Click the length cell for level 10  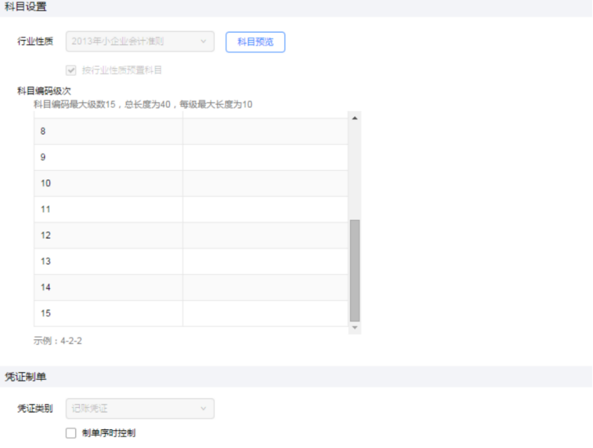pos(265,183)
